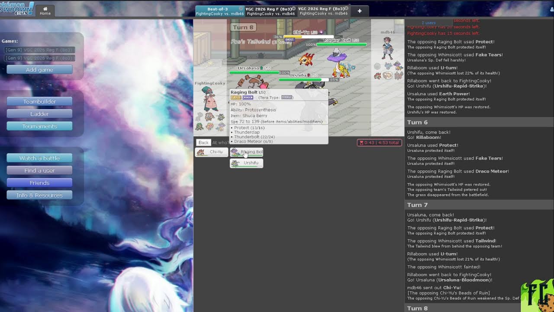Select the first [Gen 9] VGC game entry
554x312 pixels.
(x=39, y=50)
